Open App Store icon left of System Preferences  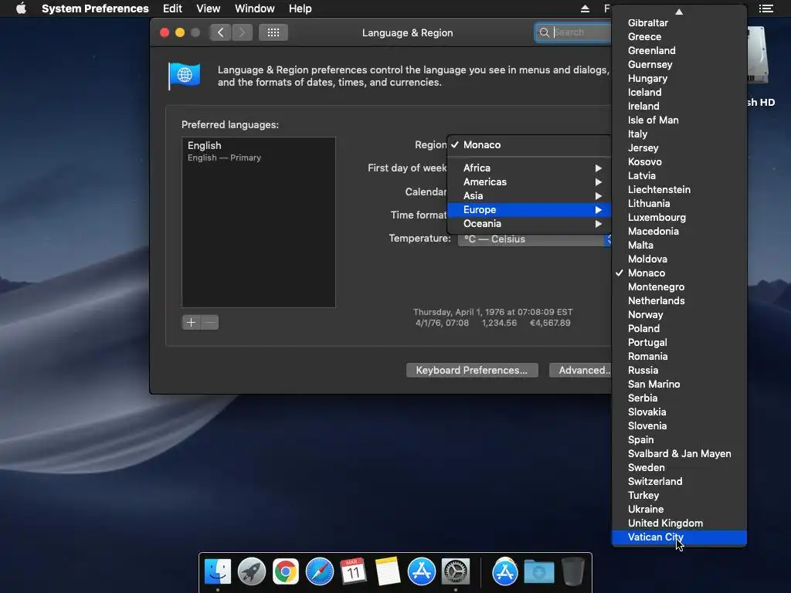(x=421, y=571)
